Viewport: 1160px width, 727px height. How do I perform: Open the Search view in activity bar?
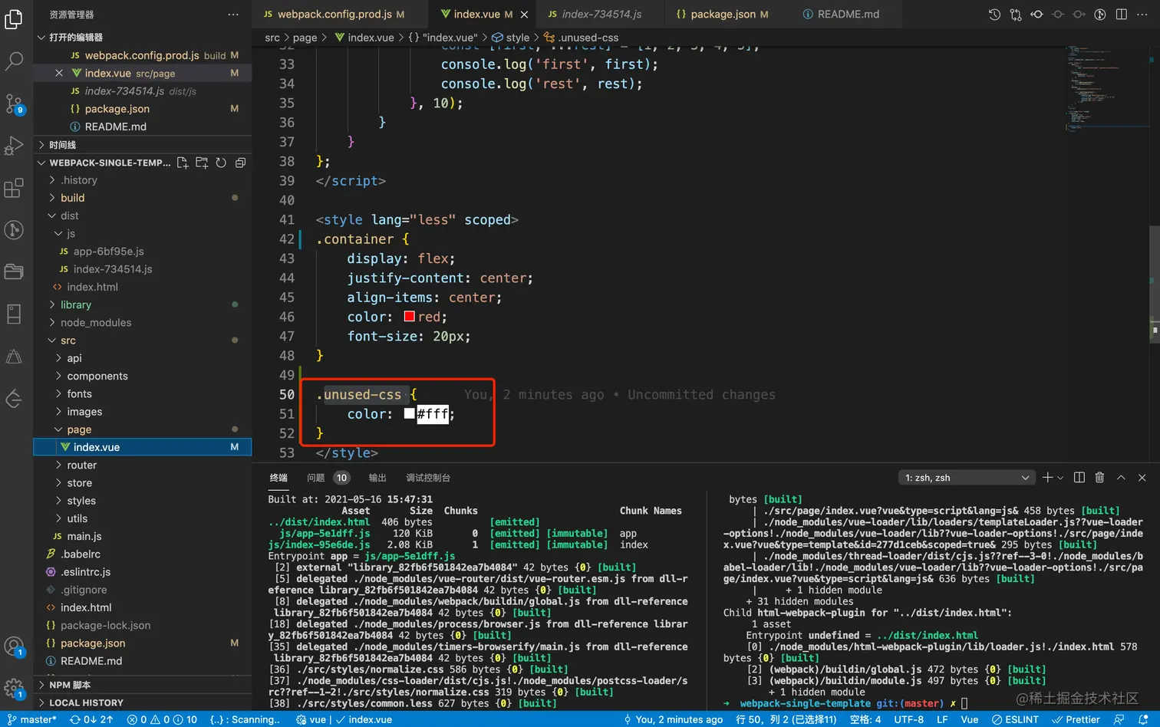point(14,61)
